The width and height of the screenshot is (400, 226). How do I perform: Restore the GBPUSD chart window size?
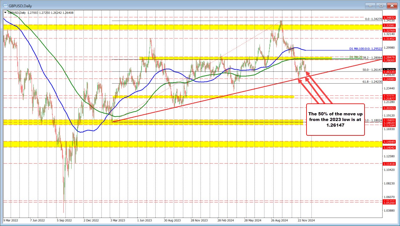[x=381, y=5]
